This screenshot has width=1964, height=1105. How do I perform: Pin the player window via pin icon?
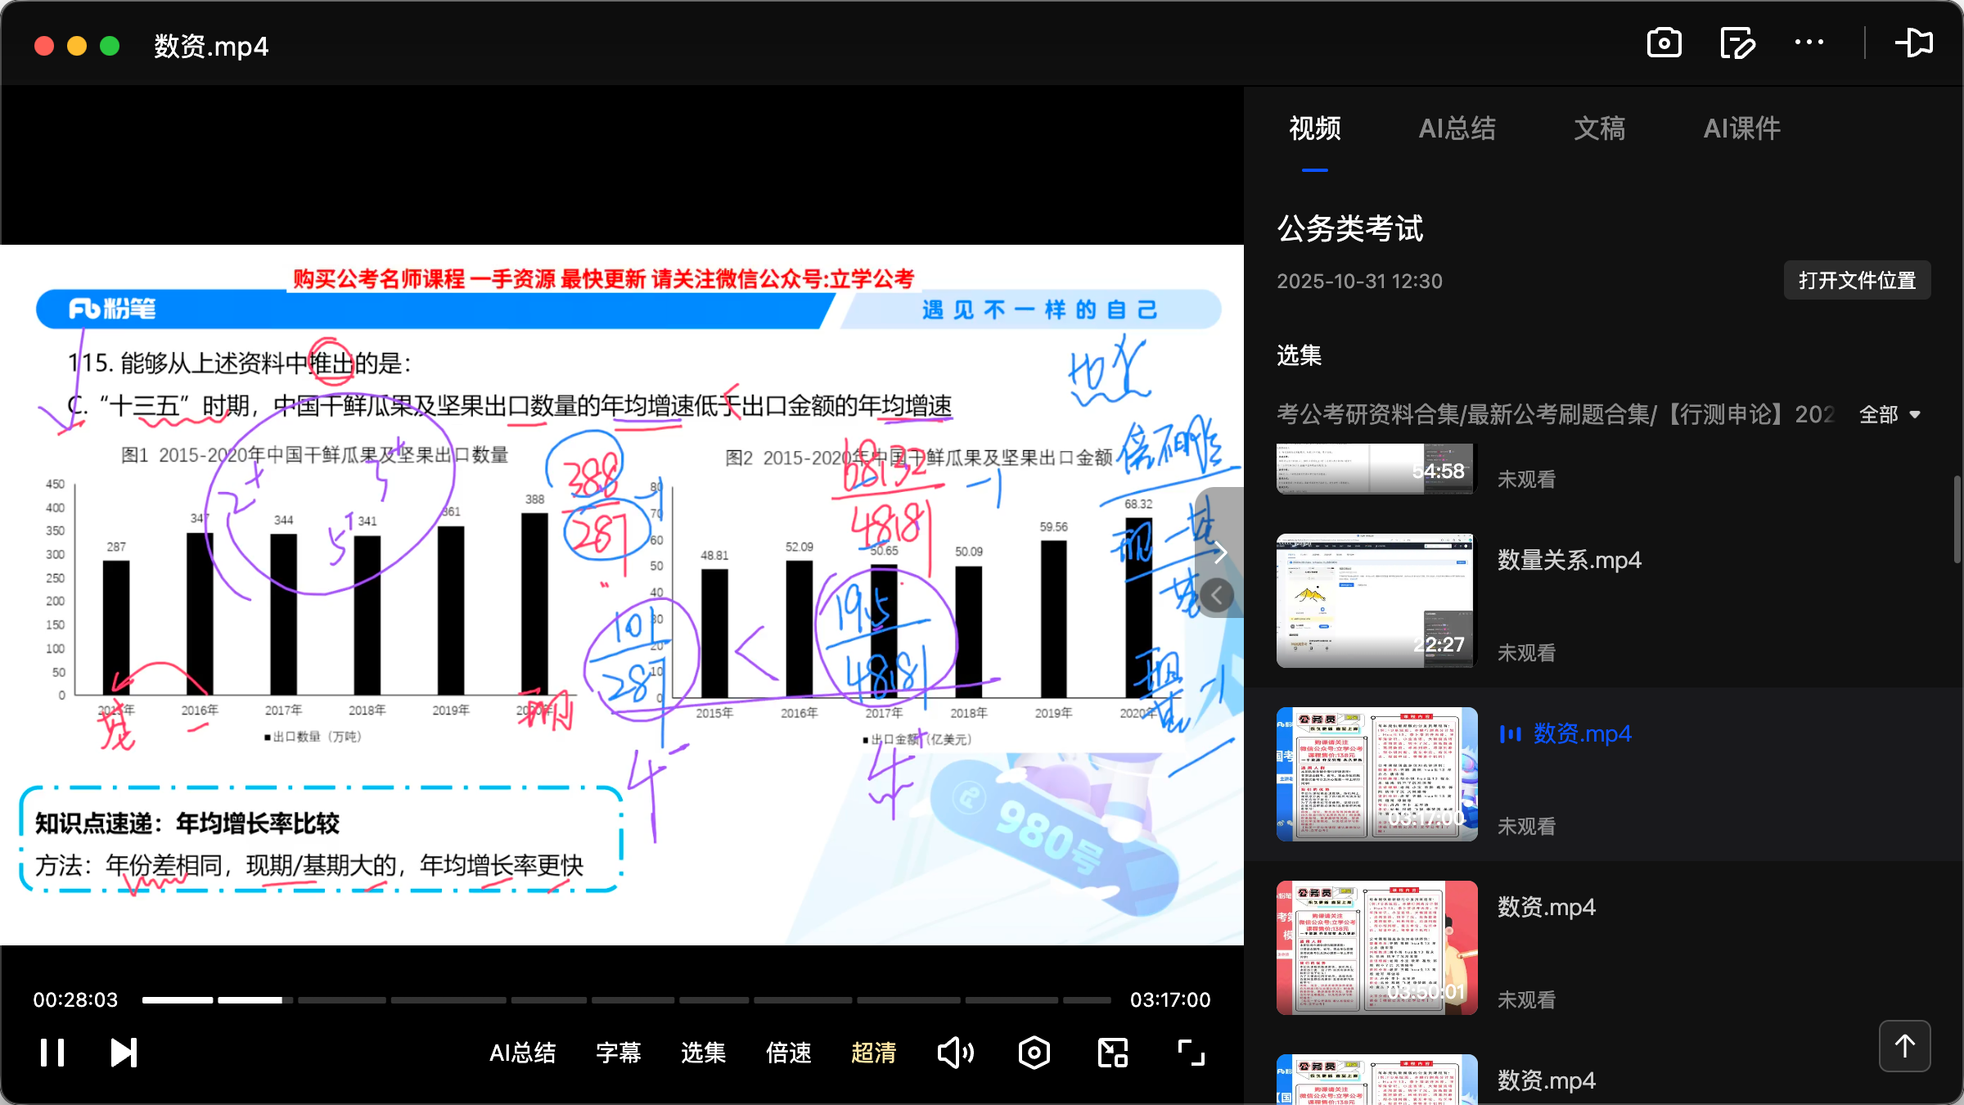coord(1914,43)
